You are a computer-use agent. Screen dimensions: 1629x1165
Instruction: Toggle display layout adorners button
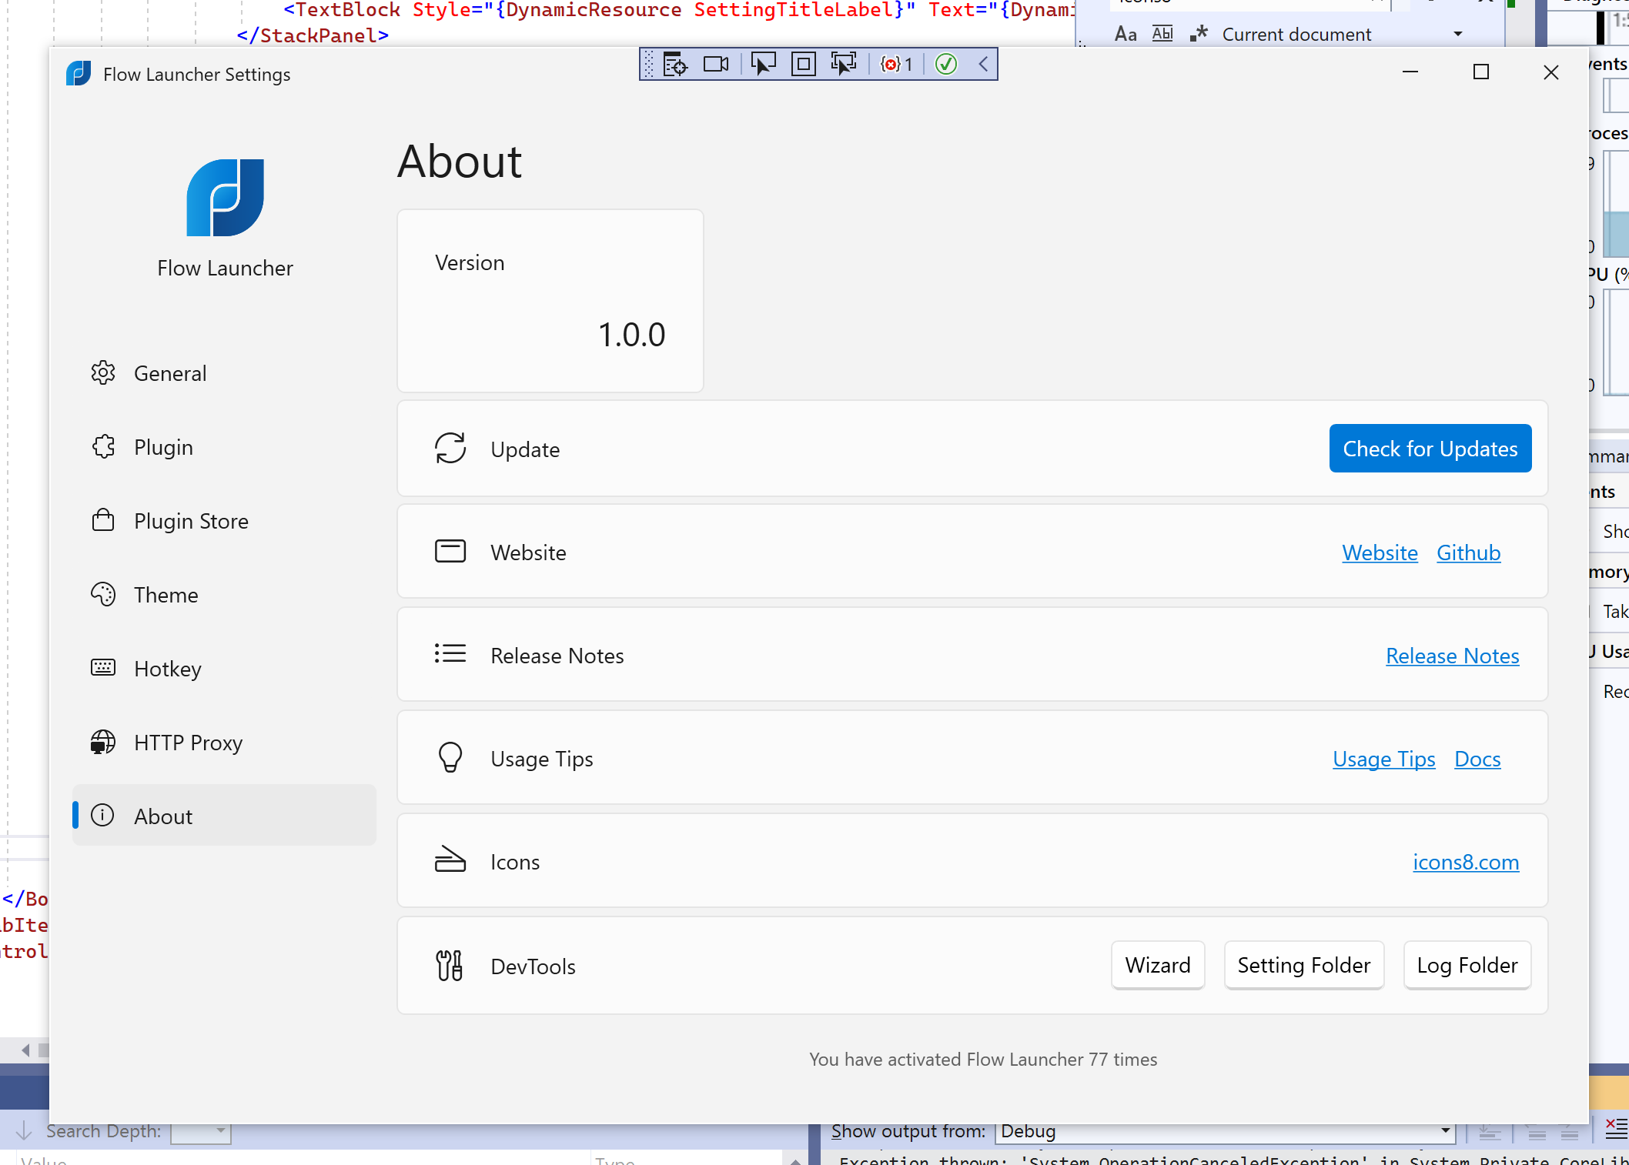coord(804,65)
